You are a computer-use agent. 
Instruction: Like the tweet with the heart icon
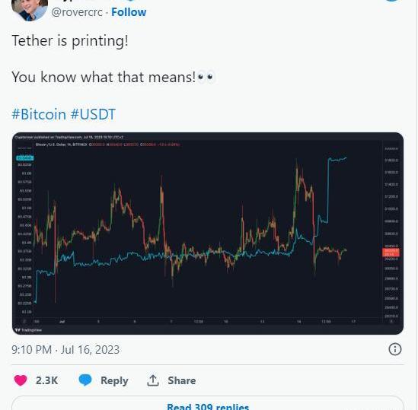tap(21, 380)
